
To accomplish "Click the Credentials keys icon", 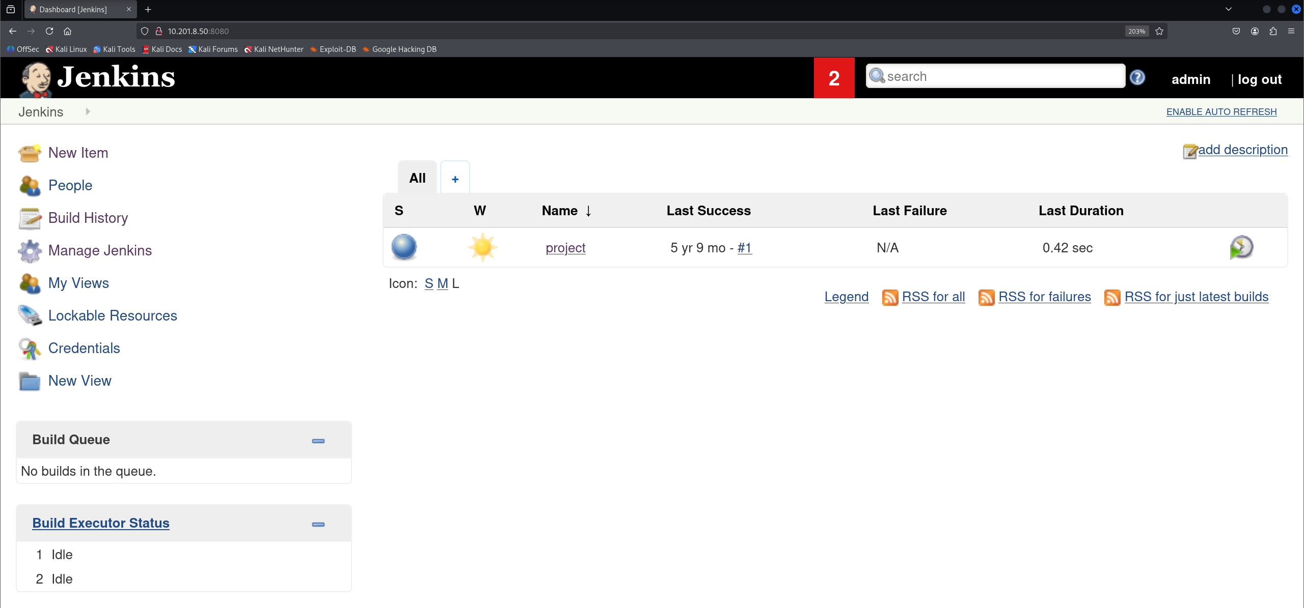I will coord(30,349).
